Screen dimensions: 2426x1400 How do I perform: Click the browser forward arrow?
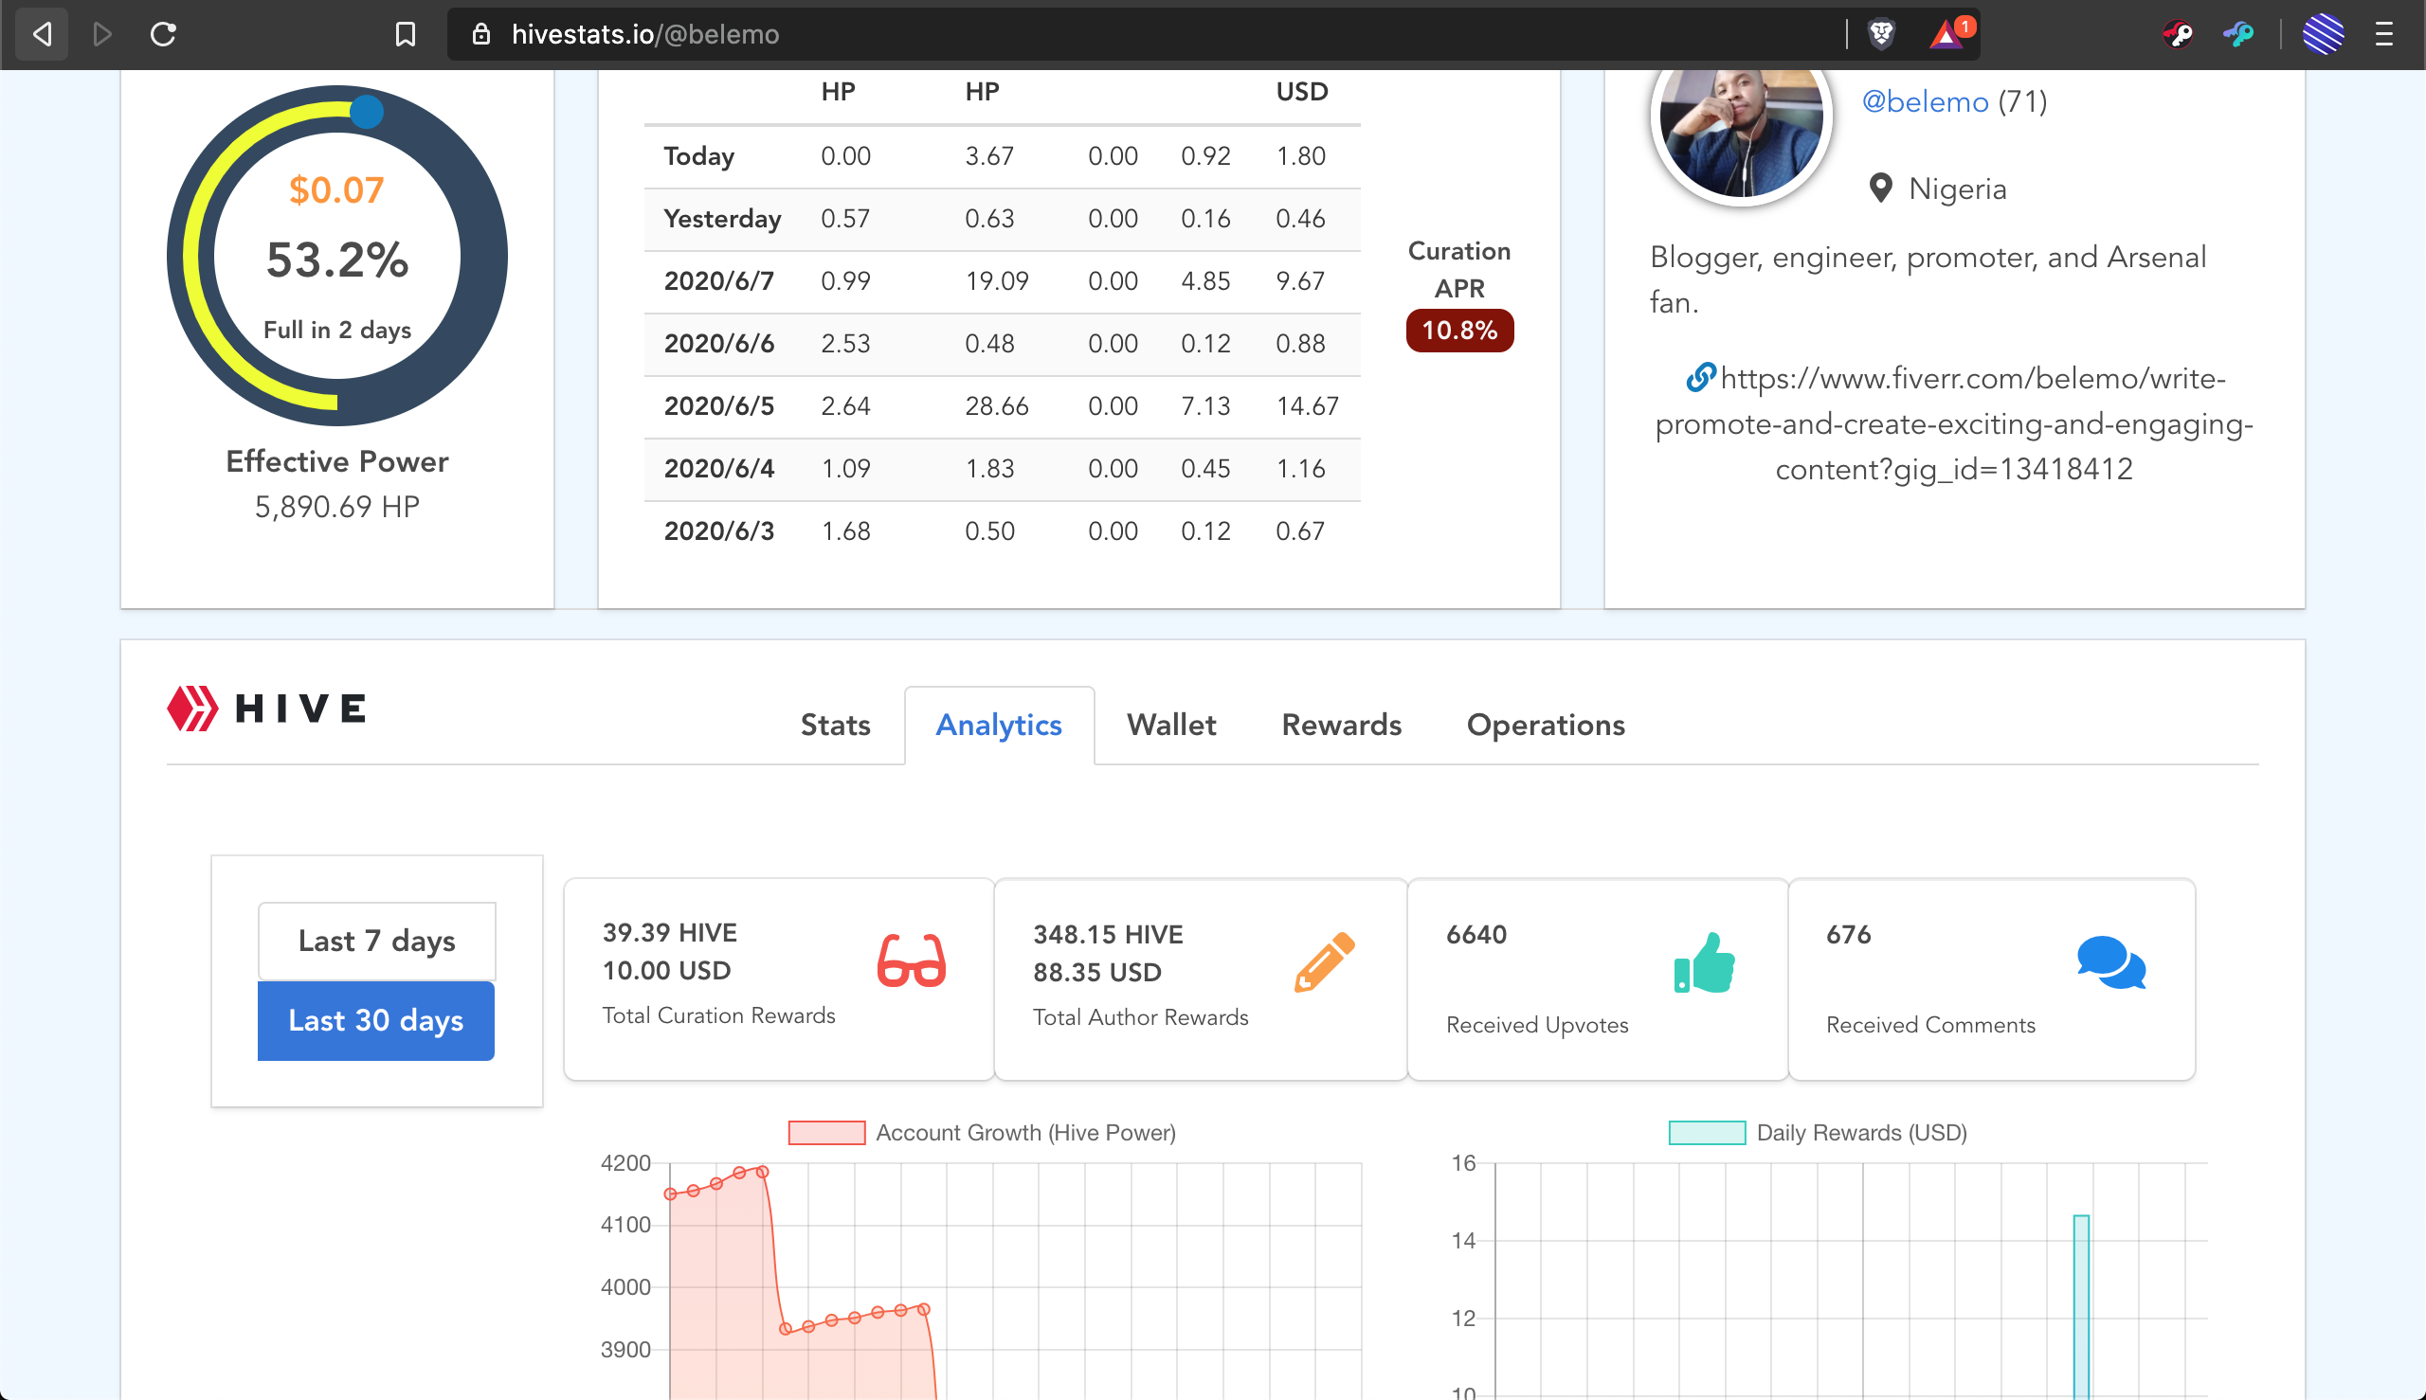click(102, 35)
